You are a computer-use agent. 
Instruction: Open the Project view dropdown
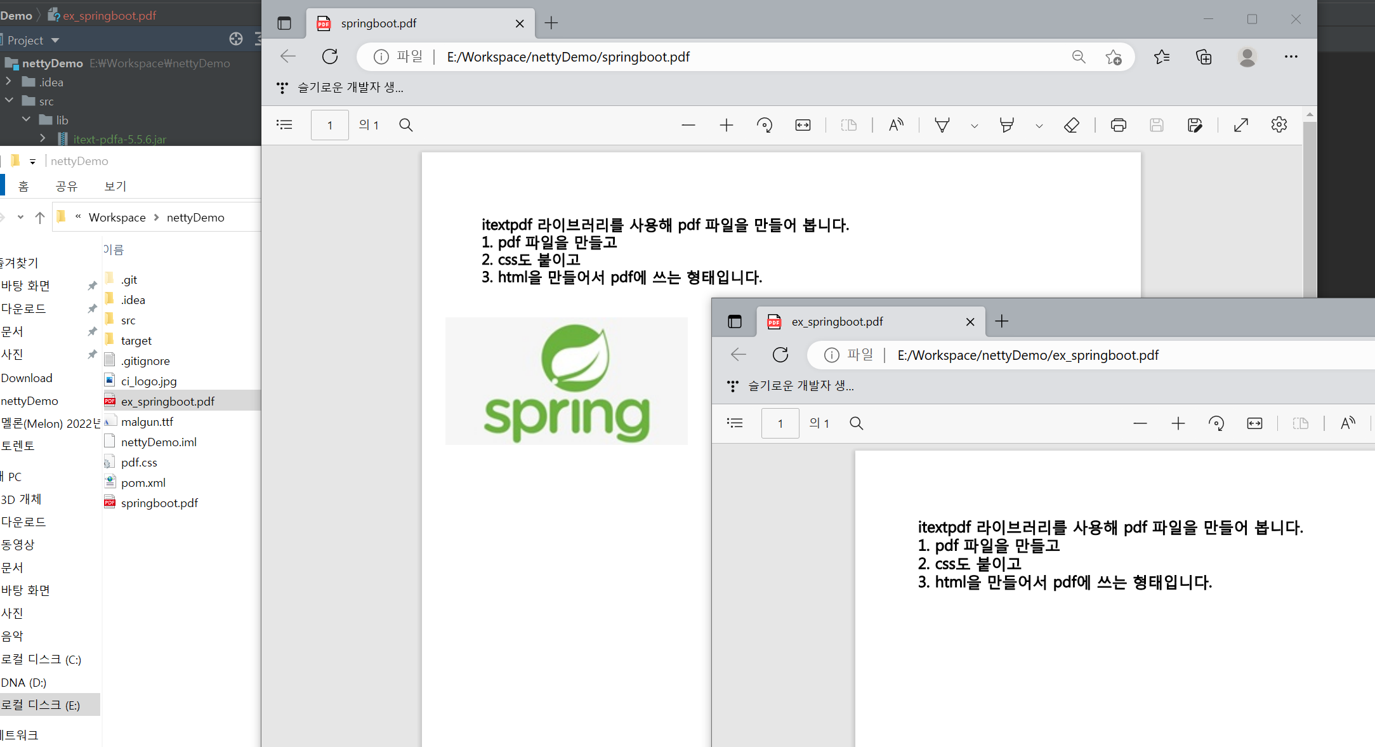55,41
